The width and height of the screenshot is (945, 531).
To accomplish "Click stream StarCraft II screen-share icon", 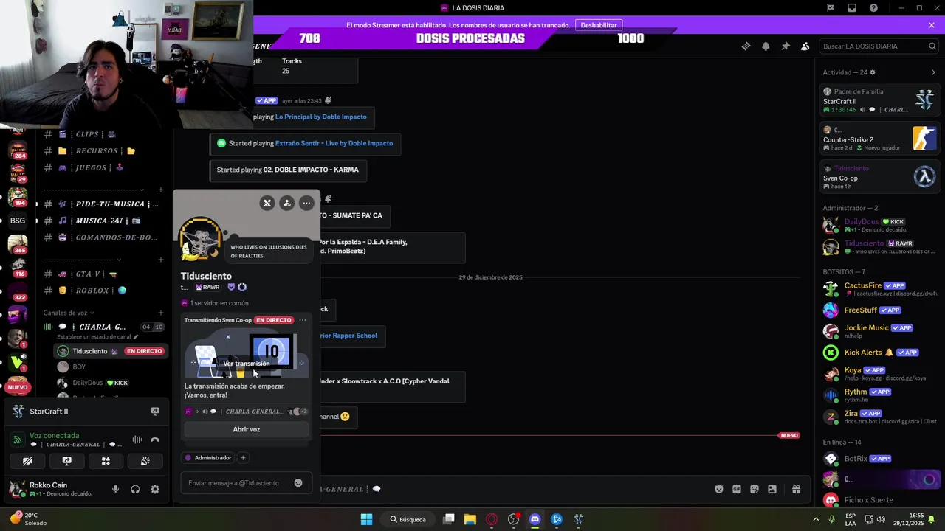I will click(155, 412).
